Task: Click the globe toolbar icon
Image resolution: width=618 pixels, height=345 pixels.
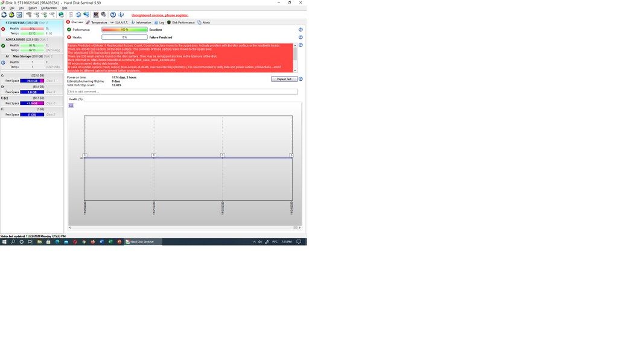Action: (61, 14)
